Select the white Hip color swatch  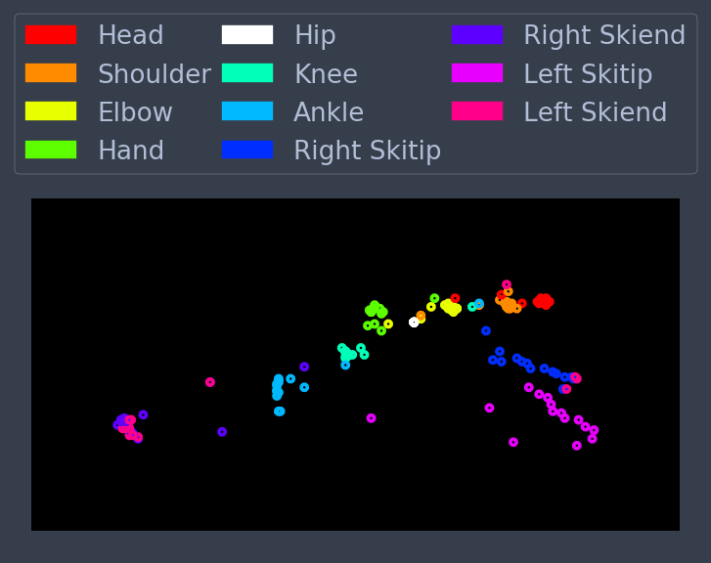[247, 35]
